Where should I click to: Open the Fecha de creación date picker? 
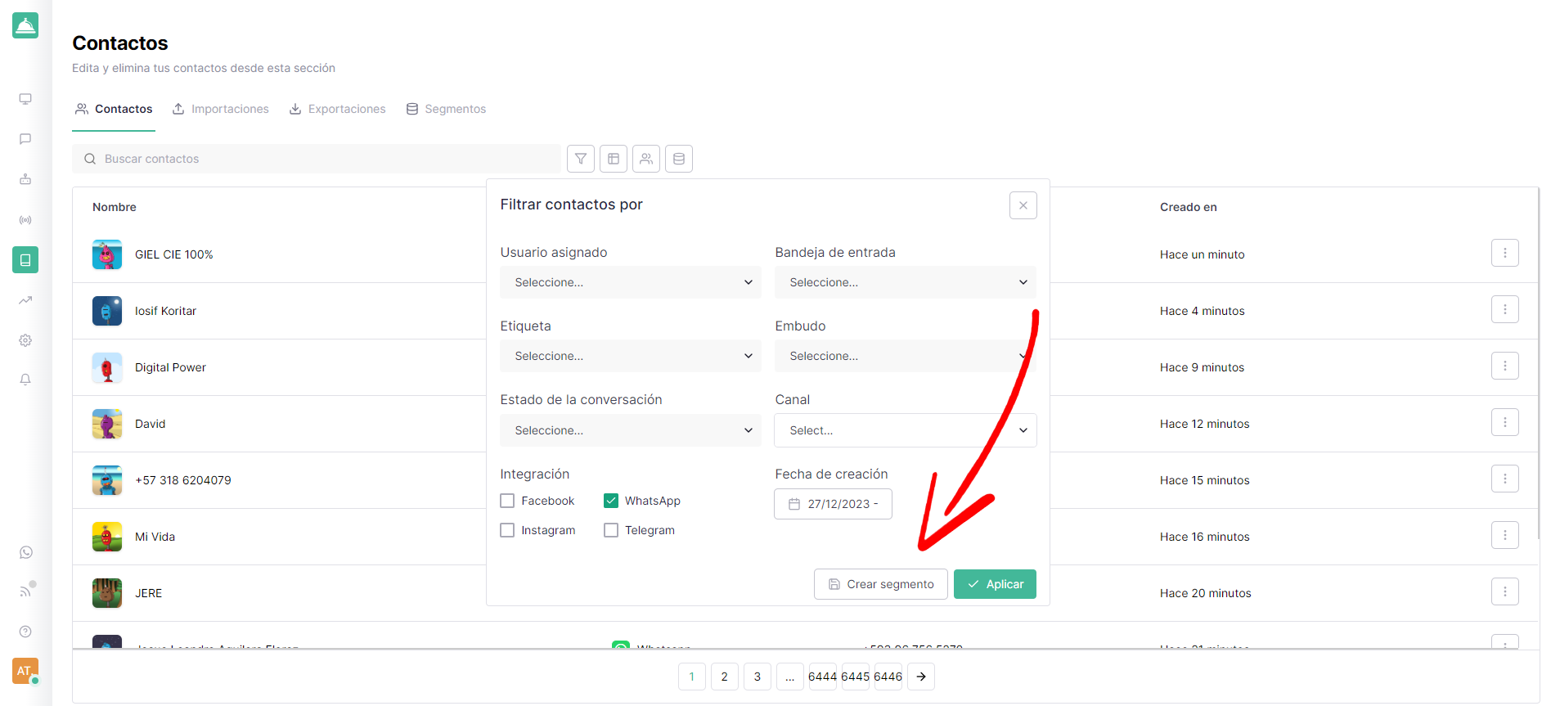click(x=833, y=504)
